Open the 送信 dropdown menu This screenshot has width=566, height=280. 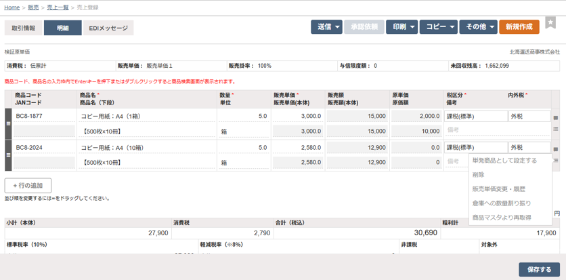[326, 27]
